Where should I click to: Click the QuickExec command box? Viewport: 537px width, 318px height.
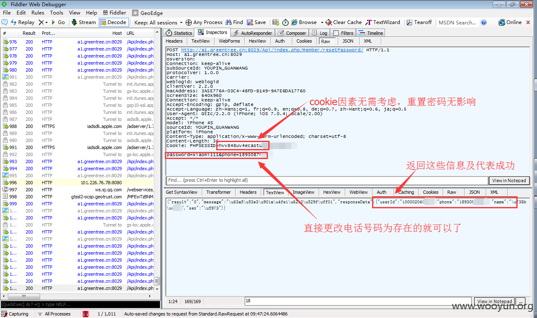point(80,304)
